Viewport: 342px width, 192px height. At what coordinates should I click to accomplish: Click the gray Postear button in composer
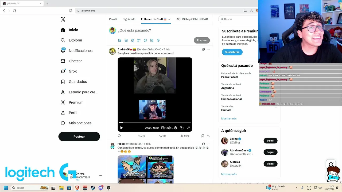(x=202, y=40)
